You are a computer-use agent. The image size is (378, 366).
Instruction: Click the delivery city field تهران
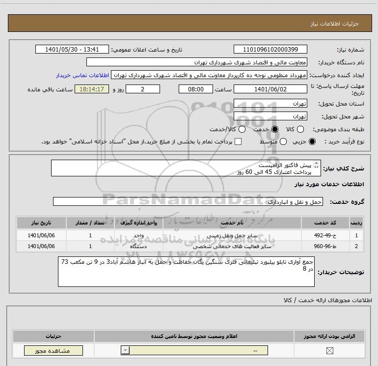click(270, 116)
